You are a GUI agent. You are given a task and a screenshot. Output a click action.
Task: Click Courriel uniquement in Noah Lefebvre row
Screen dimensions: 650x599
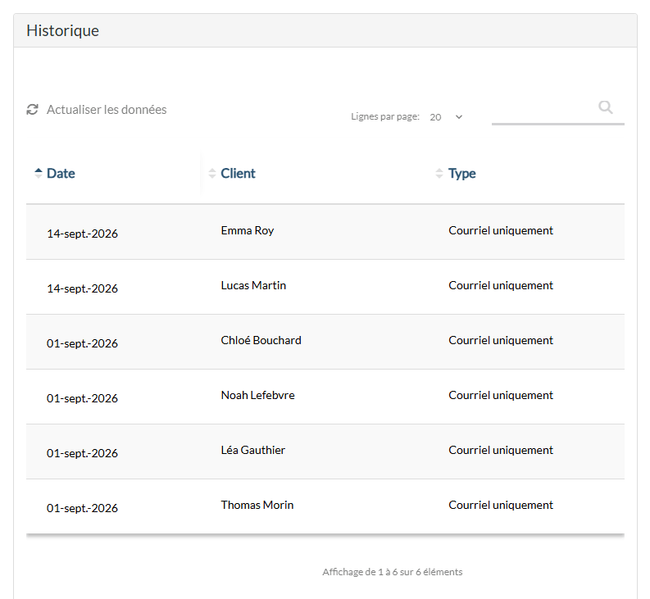pos(501,395)
